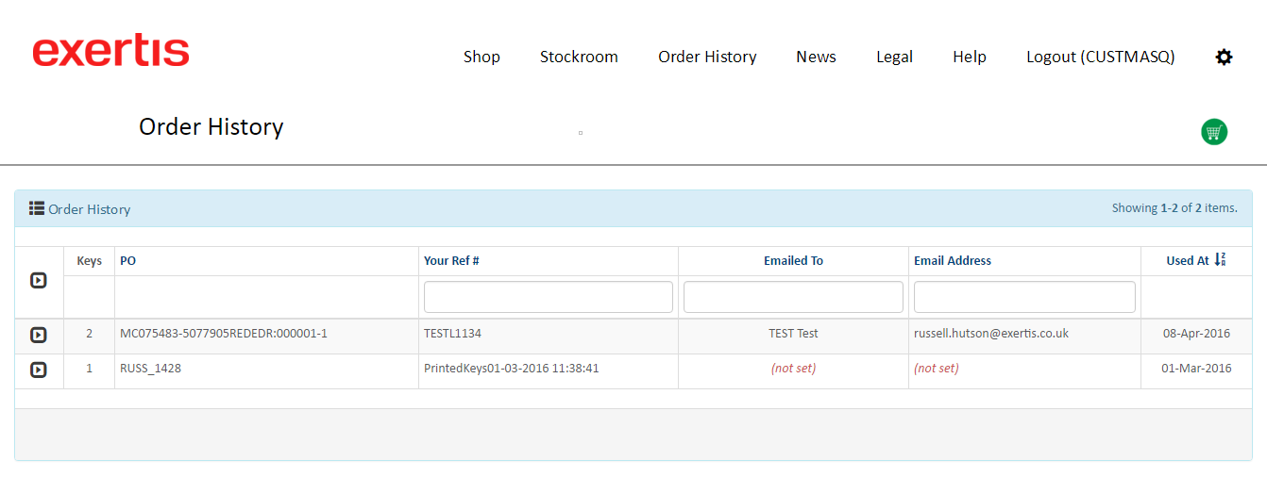Image resolution: width=1267 pixels, height=477 pixels.
Task: Click the Email Address filter field
Action: coord(1024,297)
